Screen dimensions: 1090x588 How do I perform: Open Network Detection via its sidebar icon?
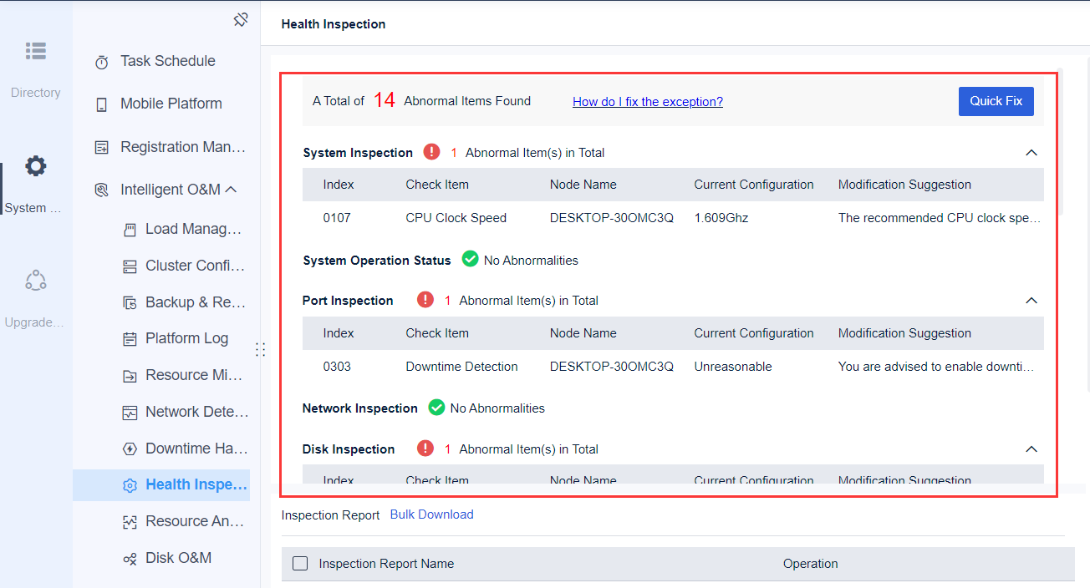(129, 411)
